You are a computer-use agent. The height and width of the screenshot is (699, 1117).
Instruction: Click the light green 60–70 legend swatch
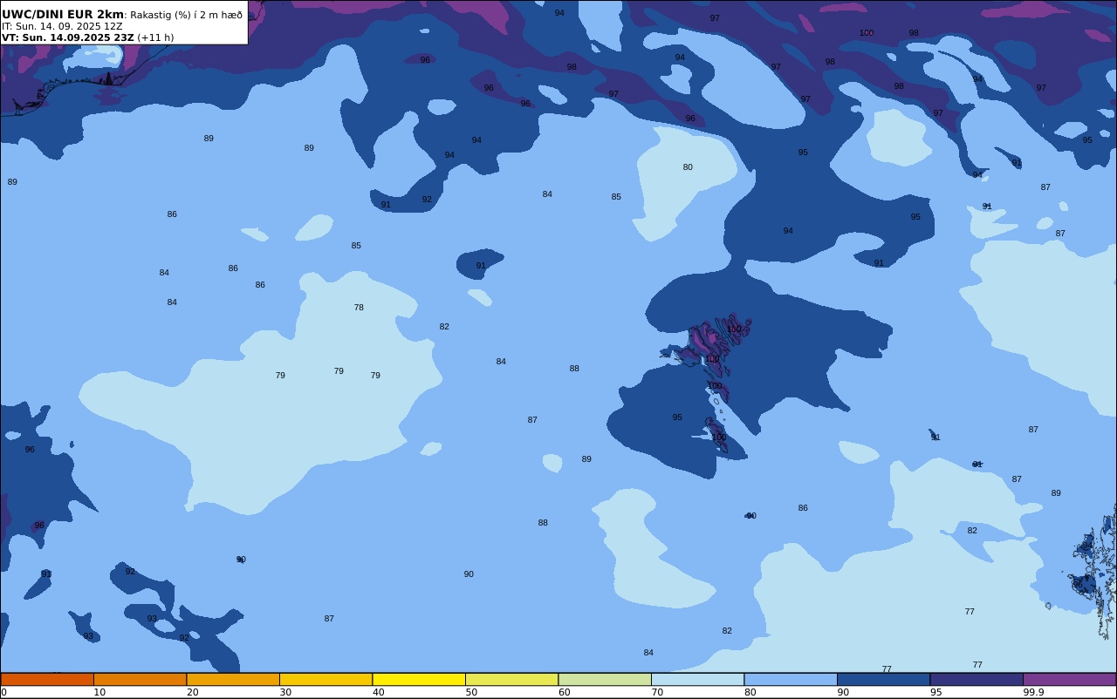click(605, 679)
